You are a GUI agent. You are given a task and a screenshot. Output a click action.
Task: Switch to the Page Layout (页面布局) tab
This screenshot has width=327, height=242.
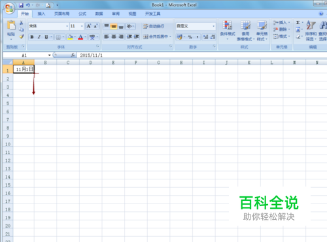pyautogui.click(x=61, y=14)
